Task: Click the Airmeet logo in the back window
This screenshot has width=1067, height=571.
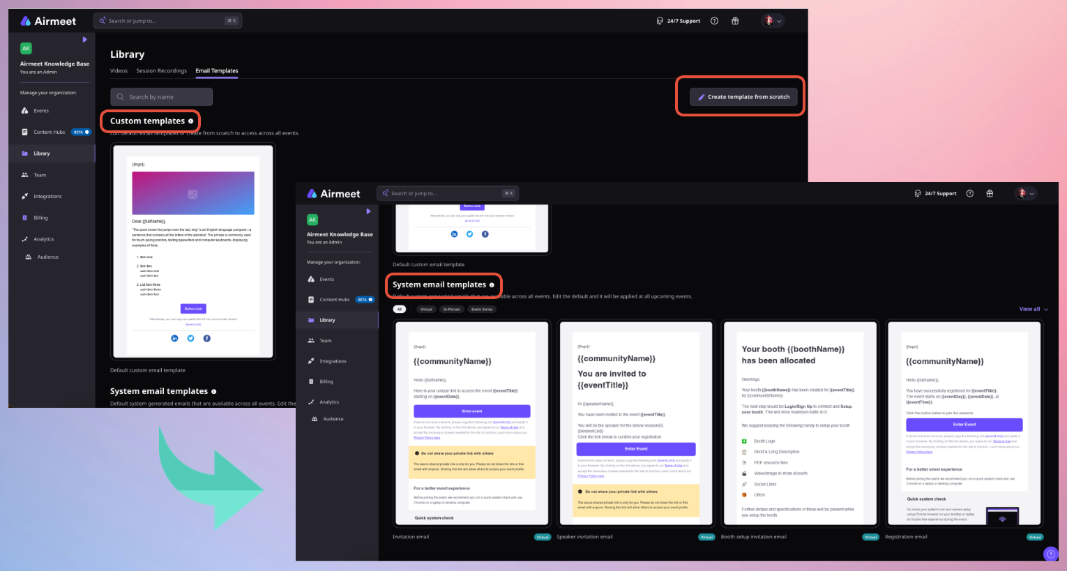Action: point(48,21)
